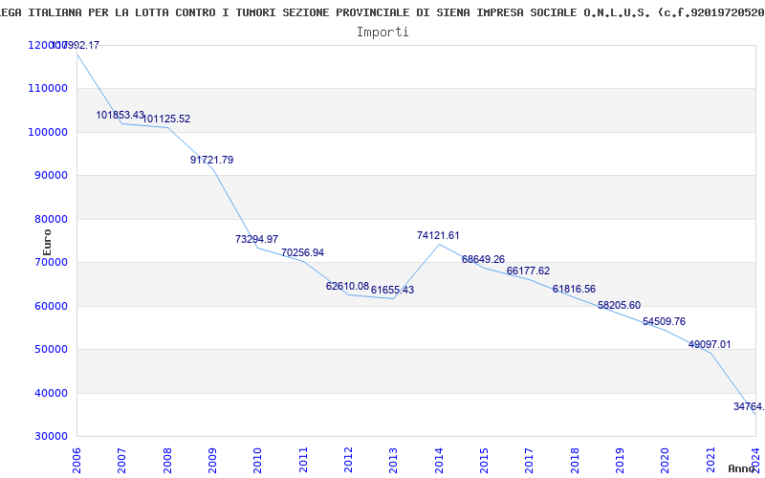Click the 2017 year tick label
Screen dimensions: 765x478
(530, 461)
